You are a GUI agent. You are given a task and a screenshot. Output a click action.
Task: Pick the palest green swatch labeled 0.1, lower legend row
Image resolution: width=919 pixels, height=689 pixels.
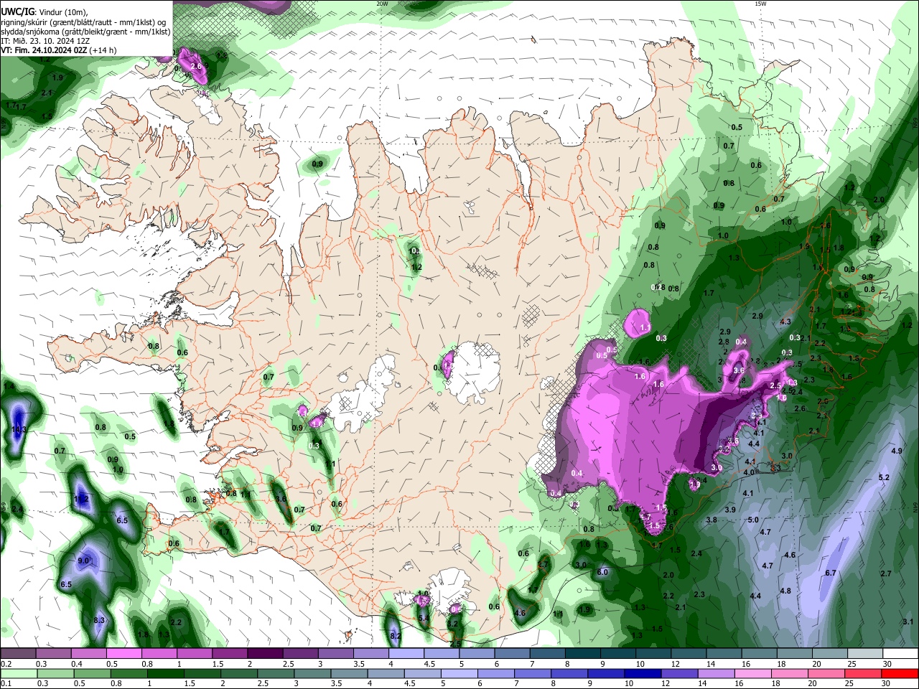pos(19,674)
